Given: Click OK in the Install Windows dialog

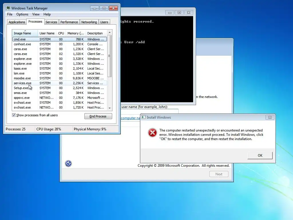Looking at the screenshot, I should point(260,155).
